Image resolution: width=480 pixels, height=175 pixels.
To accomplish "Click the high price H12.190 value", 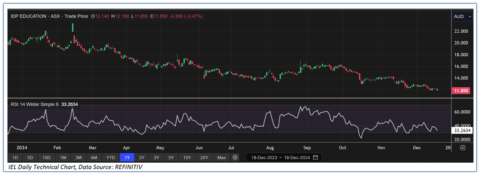I will tap(120, 16).
